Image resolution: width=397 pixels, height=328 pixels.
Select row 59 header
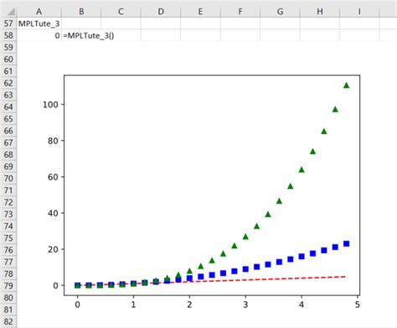point(8,47)
